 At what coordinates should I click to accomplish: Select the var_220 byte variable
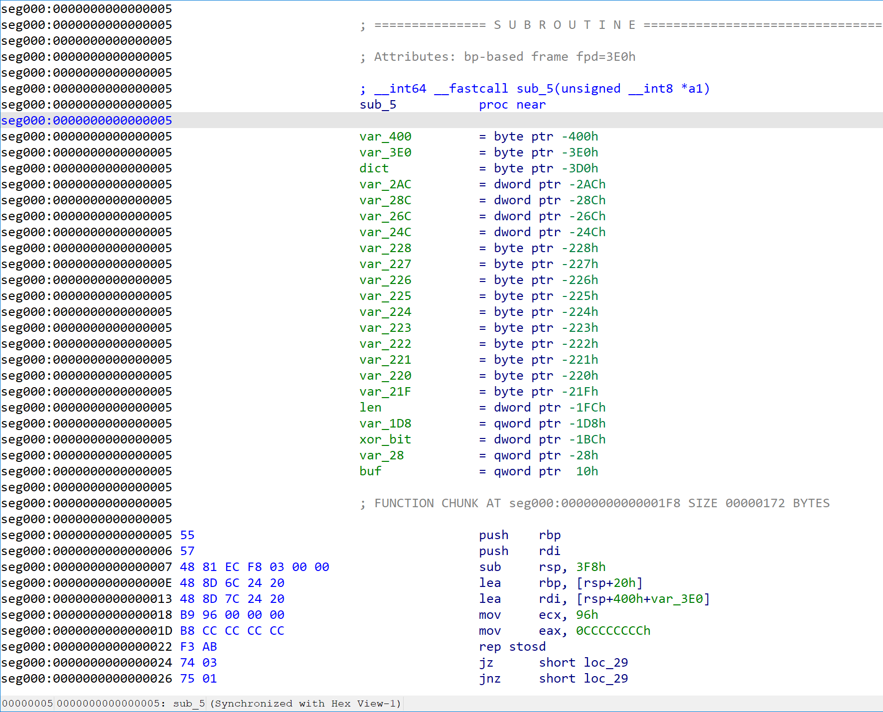point(385,376)
